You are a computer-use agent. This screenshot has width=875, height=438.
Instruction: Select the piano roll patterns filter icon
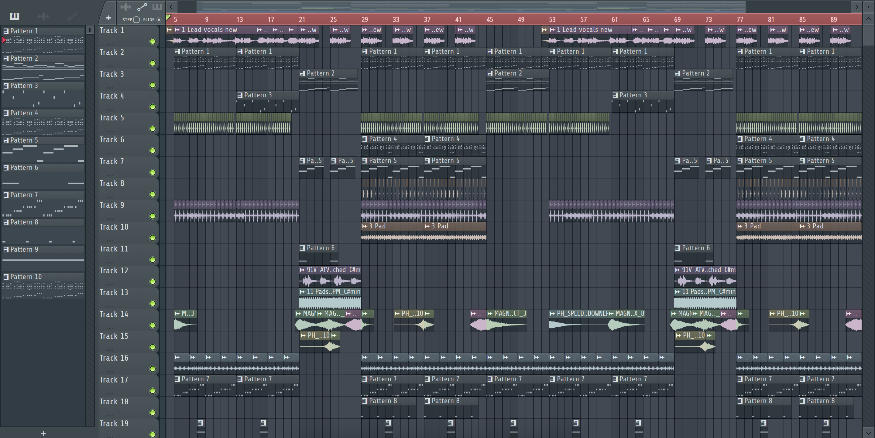click(x=15, y=16)
